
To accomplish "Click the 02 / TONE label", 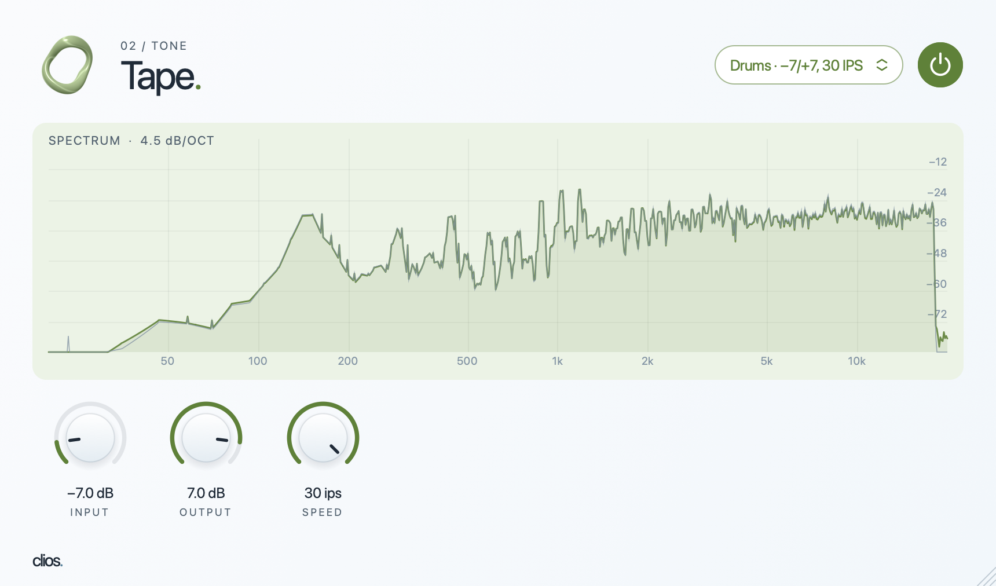I will [x=153, y=46].
